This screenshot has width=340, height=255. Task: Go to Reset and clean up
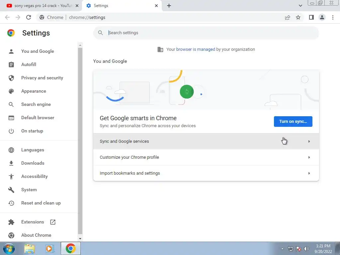41,203
